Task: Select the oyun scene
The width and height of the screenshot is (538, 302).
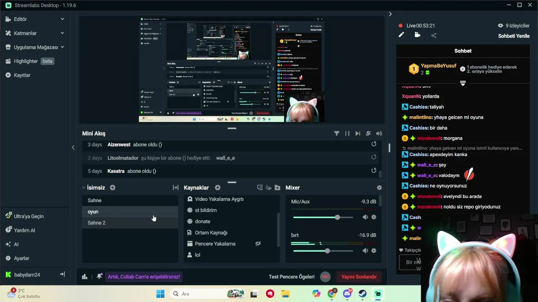Action: 130,212
